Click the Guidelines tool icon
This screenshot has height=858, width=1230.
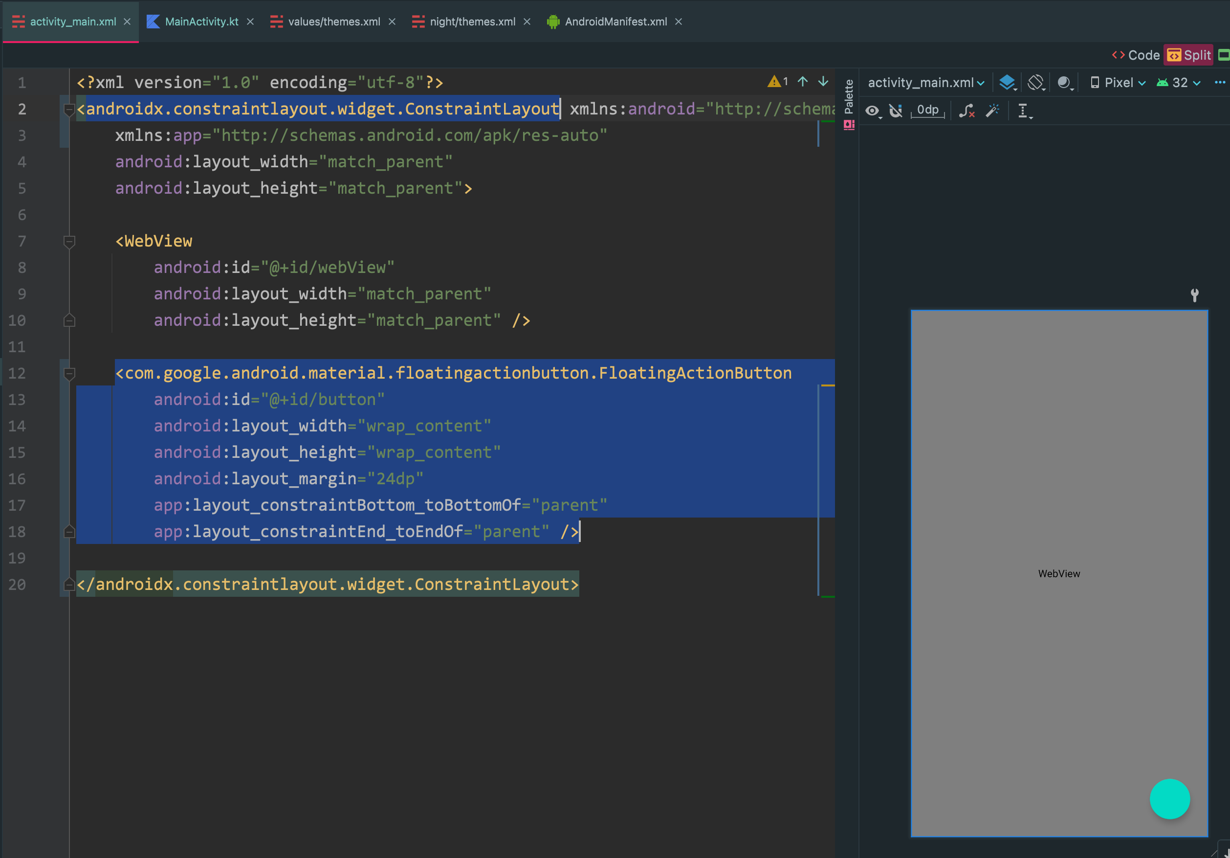tap(1023, 111)
